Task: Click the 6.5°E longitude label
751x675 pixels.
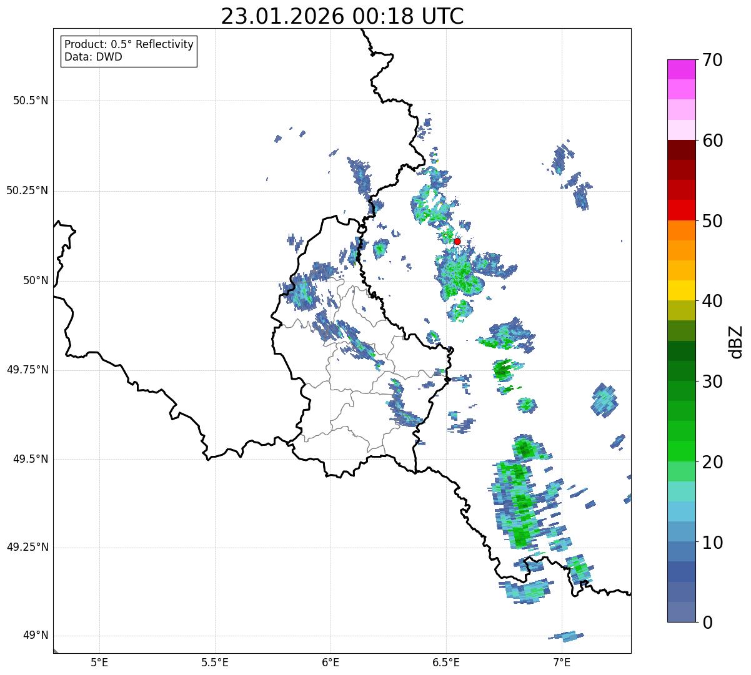Action: point(446,662)
